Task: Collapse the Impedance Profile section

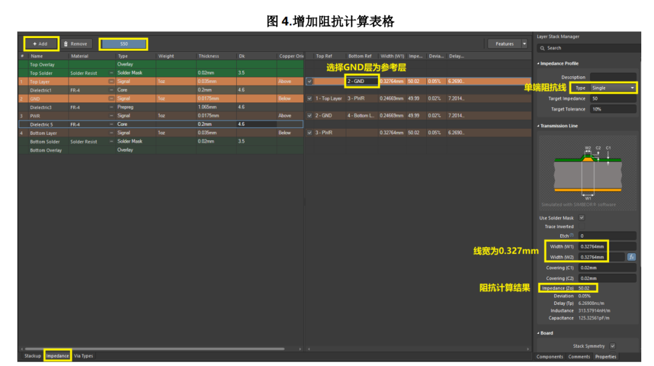Action: click(538, 64)
